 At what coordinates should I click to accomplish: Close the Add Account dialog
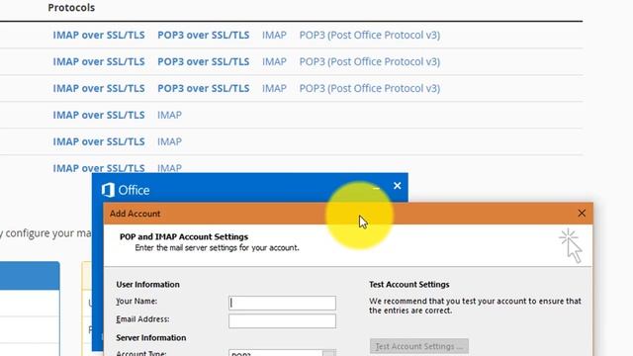point(582,214)
